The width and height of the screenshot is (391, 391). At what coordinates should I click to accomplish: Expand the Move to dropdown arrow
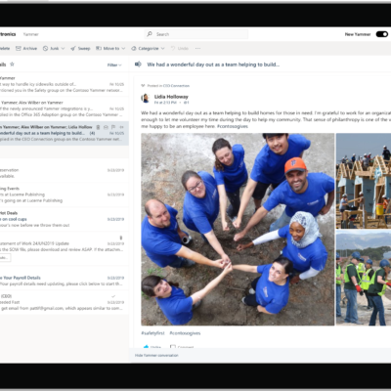[123, 49]
